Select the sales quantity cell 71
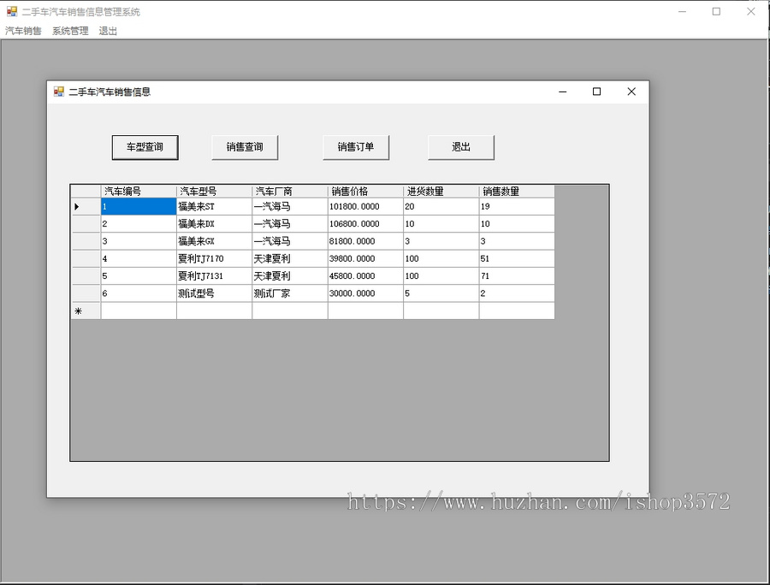 (x=517, y=276)
